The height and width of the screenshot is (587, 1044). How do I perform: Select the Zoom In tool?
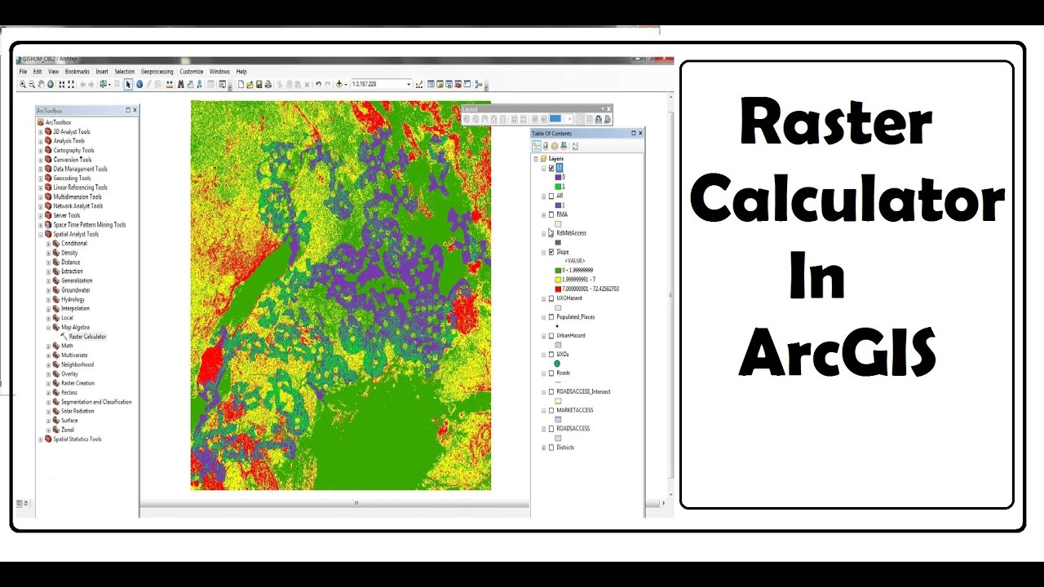pyautogui.click(x=22, y=84)
